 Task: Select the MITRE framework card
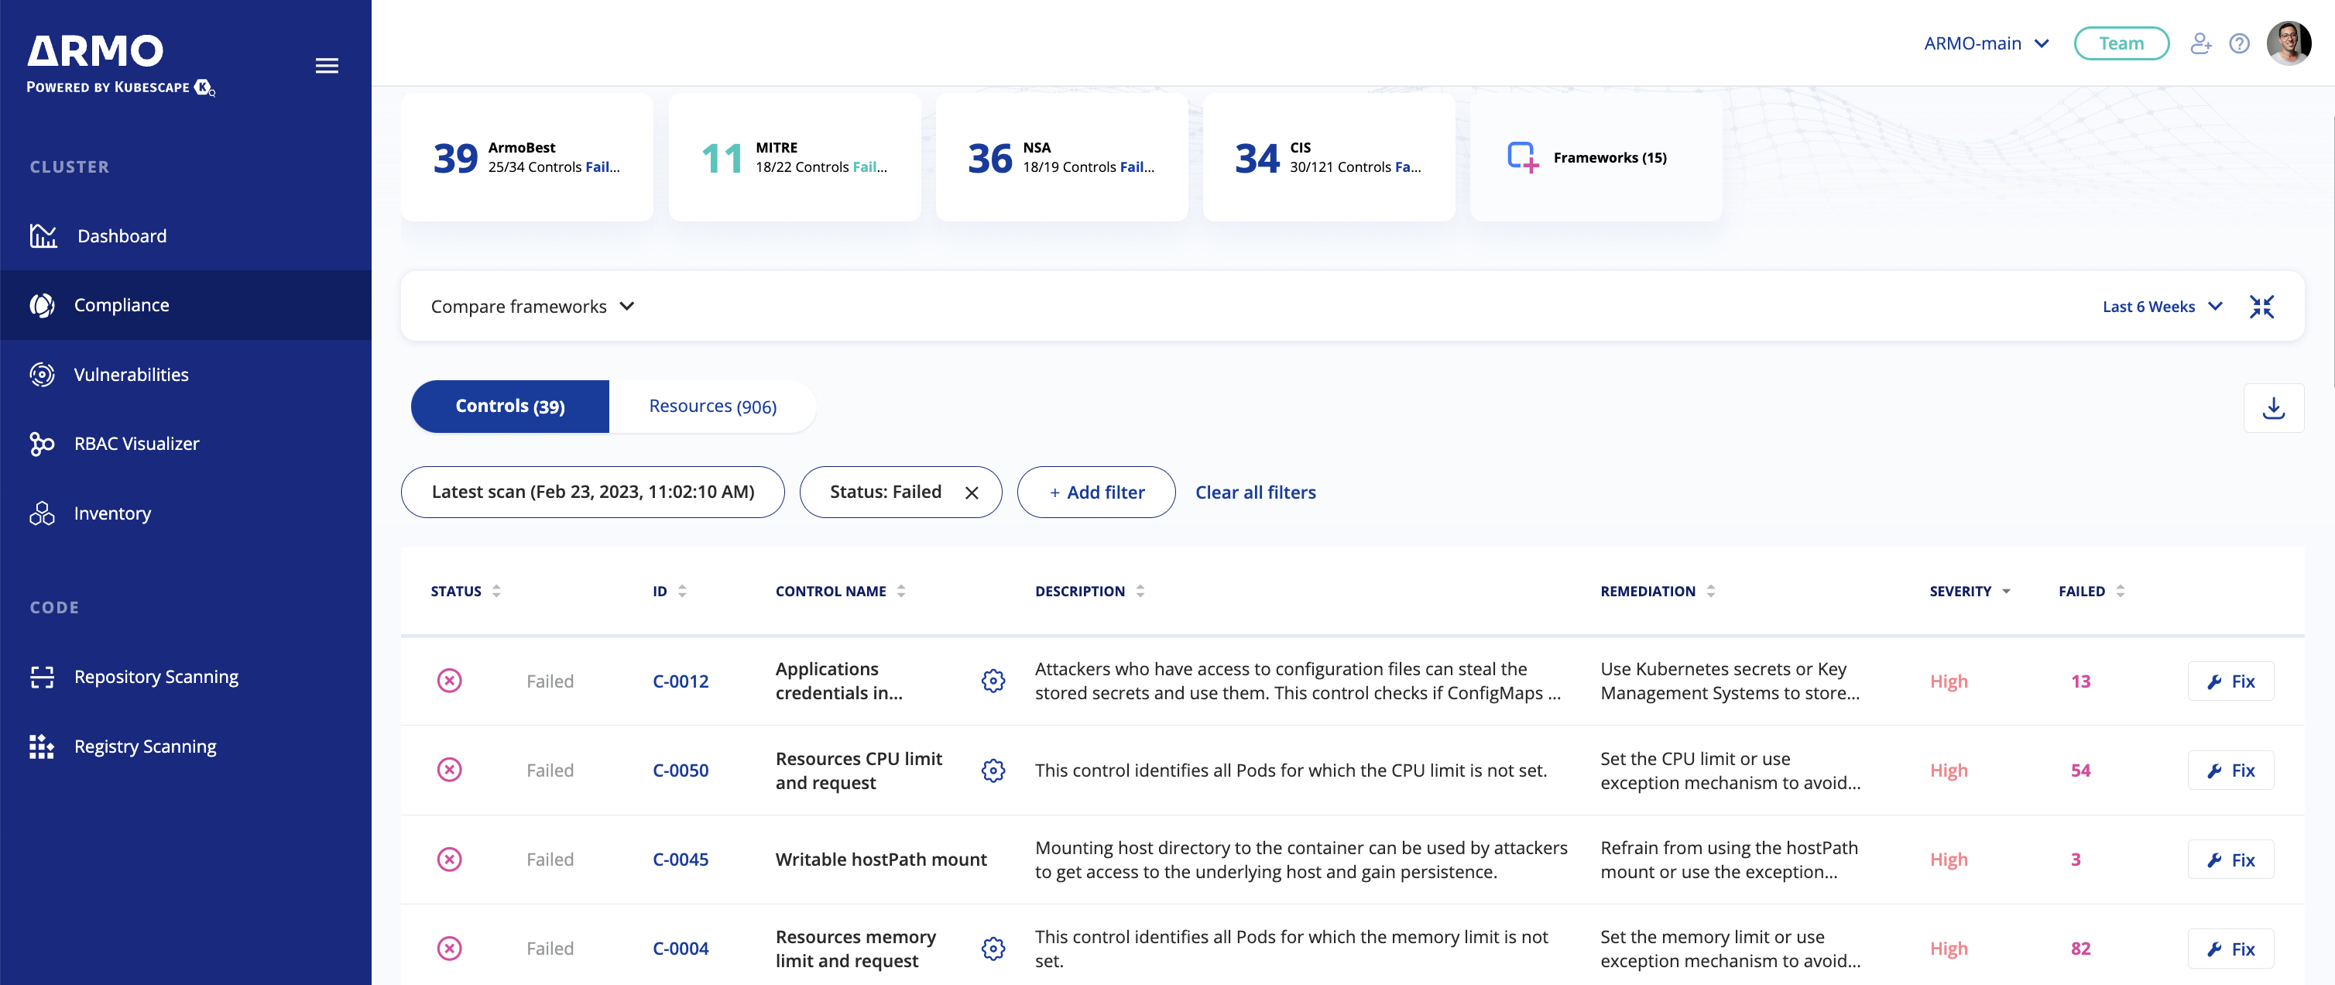(x=794, y=157)
